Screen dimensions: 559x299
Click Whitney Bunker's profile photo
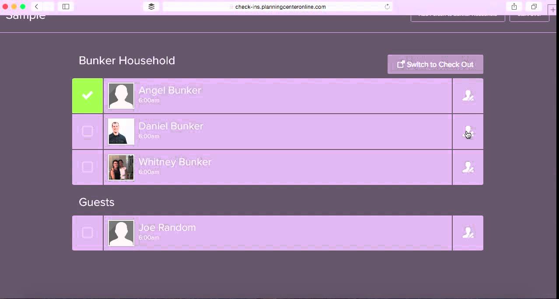[x=121, y=167]
